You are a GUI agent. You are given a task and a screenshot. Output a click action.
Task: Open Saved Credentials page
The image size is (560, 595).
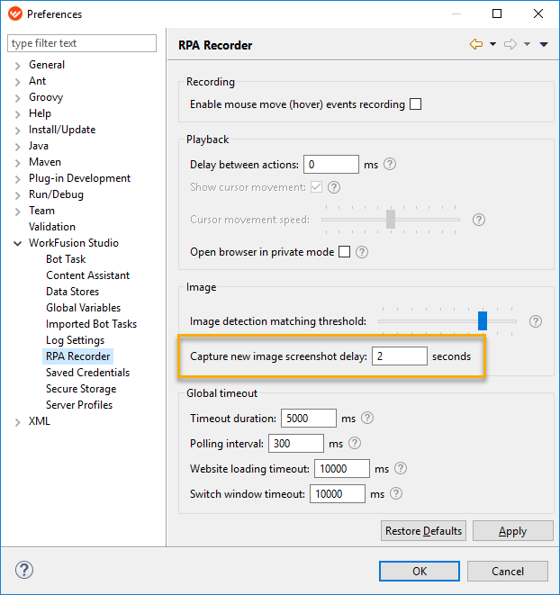click(x=87, y=373)
